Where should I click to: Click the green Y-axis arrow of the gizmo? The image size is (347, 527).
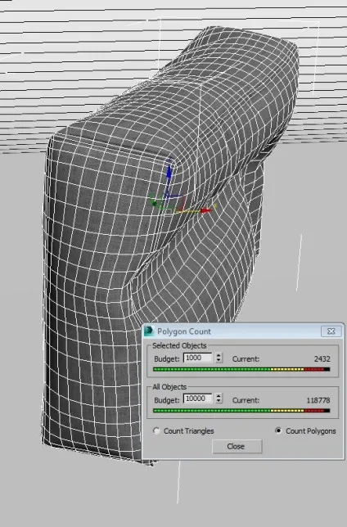click(x=153, y=201)
